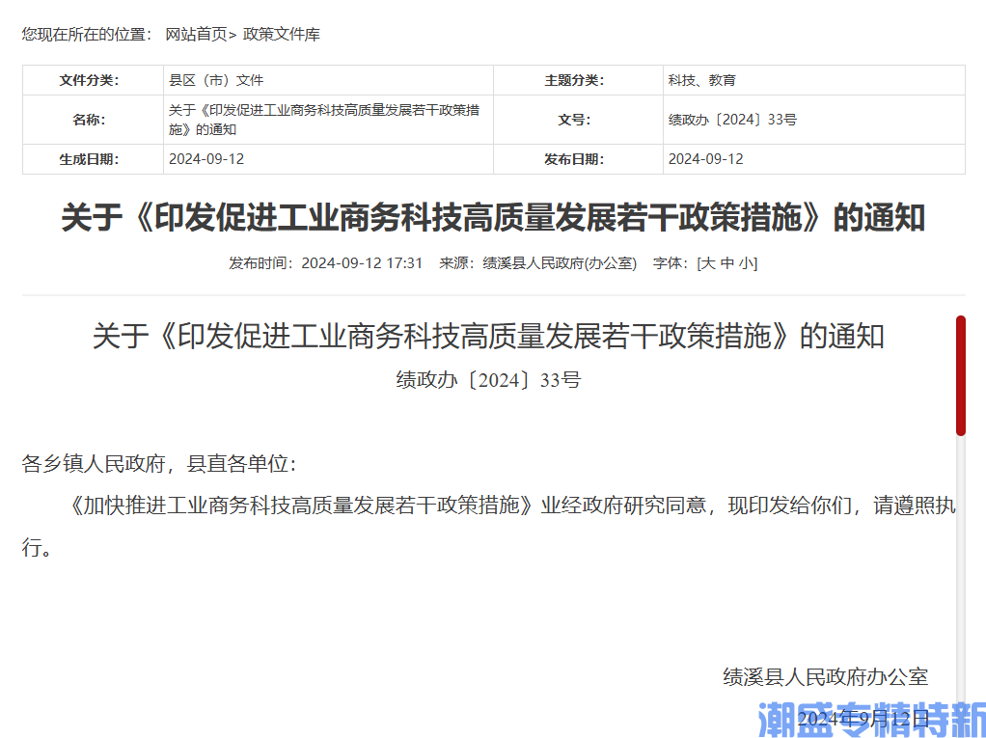Click the 字体 label text
The image size is (986, 738).
point(672,262)
